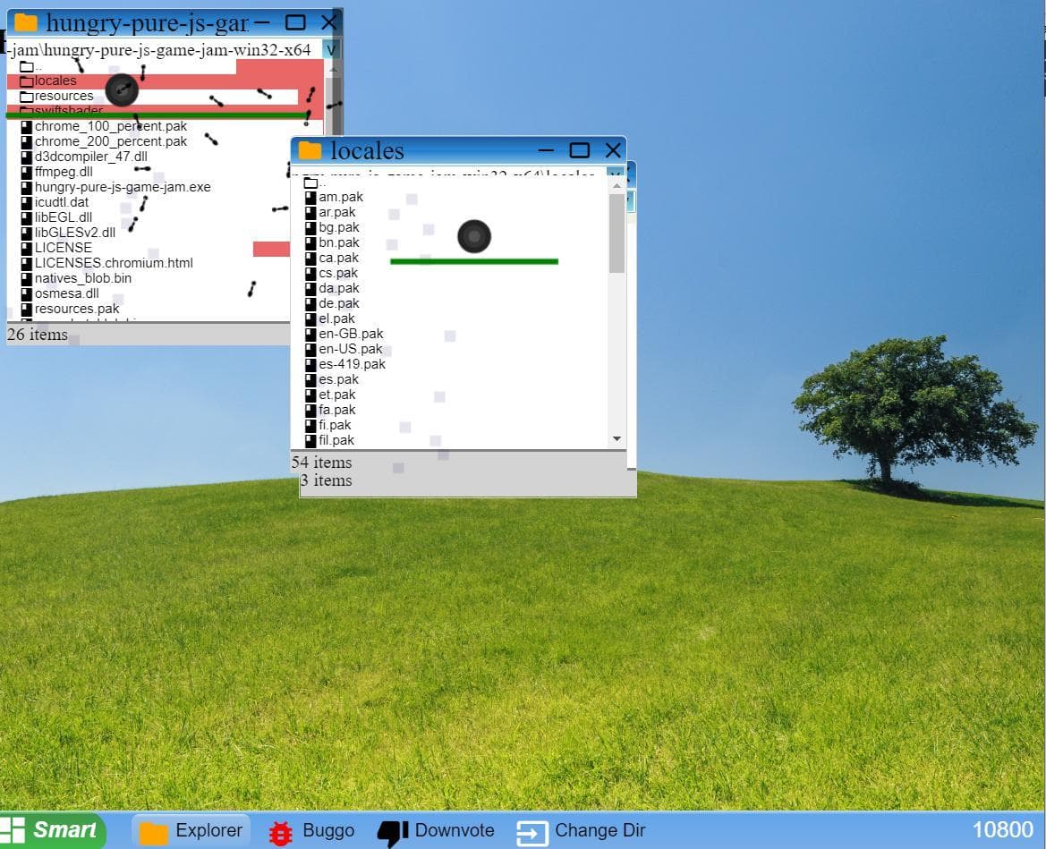Screen dimensions: 1046x849
Task: Go to parent folder in hungry-pure-js-game window
Action: click(x=30, y=67)
